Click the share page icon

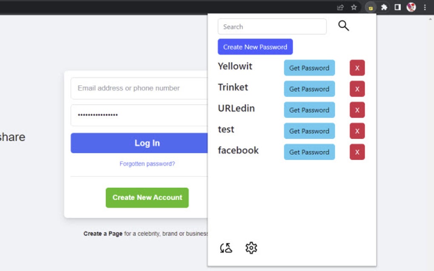pyautogui.click(x=340, y=7)
